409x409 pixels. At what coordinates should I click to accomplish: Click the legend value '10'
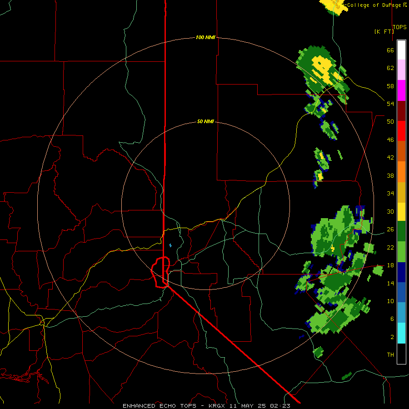click(x=390, y=301)
